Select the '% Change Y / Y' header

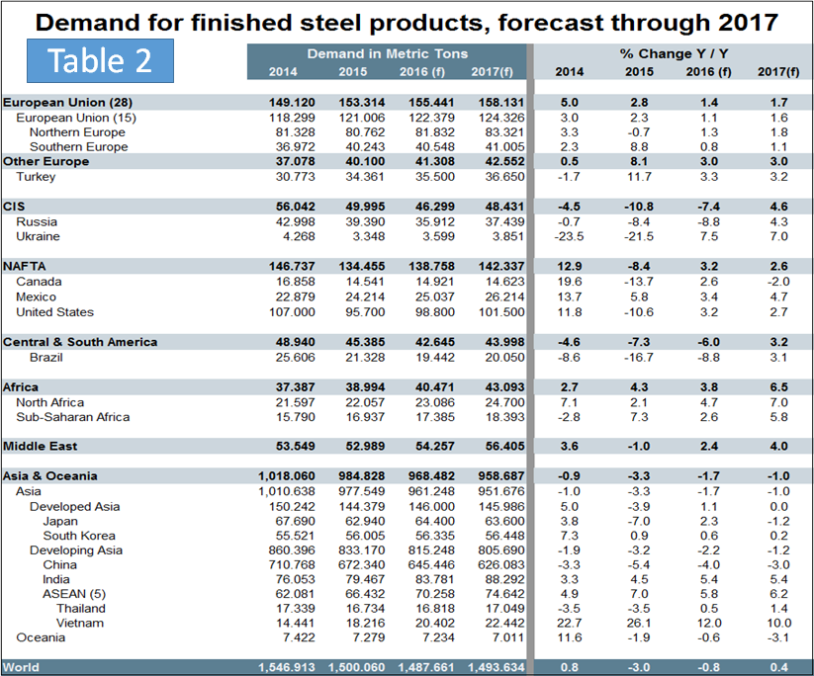tap(673, 53)
